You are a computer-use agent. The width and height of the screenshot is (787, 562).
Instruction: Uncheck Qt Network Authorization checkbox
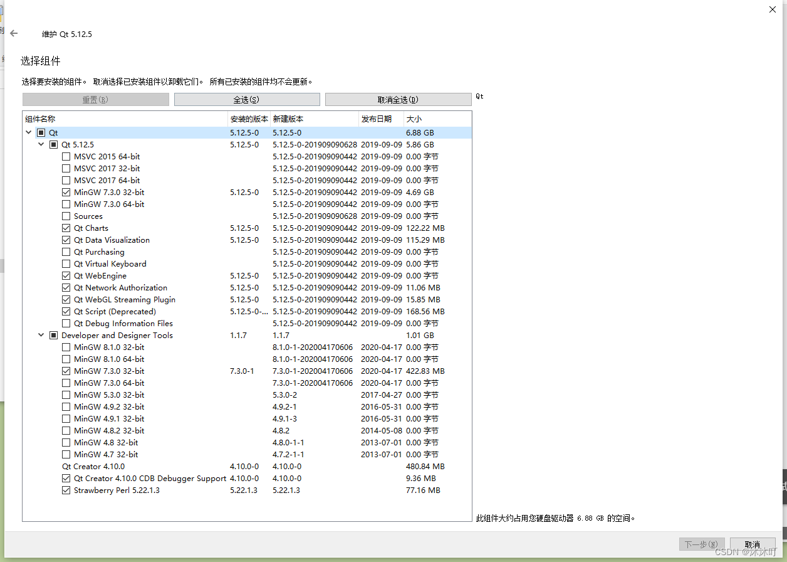pyautogui.click(x=66, y=288)
